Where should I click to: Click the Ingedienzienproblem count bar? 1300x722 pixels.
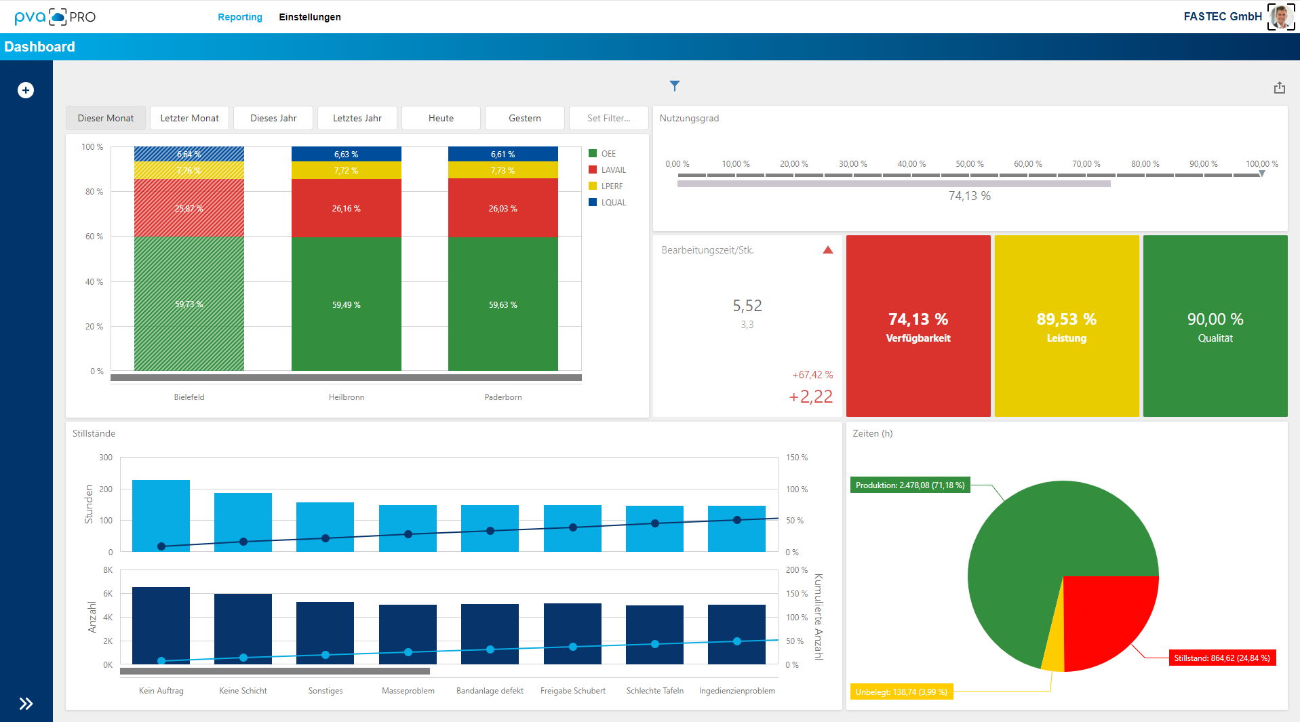(736, 635)
